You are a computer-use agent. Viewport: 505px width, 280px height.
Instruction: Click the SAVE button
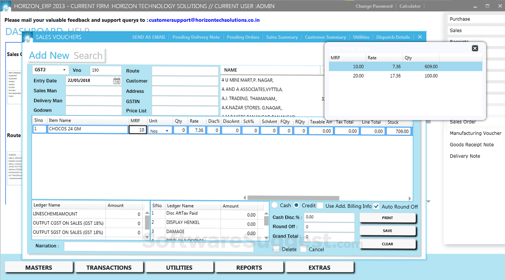pos(387,231)
